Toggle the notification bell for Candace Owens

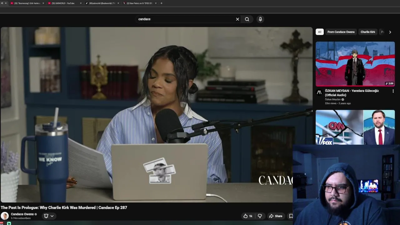tap(46, 216)
